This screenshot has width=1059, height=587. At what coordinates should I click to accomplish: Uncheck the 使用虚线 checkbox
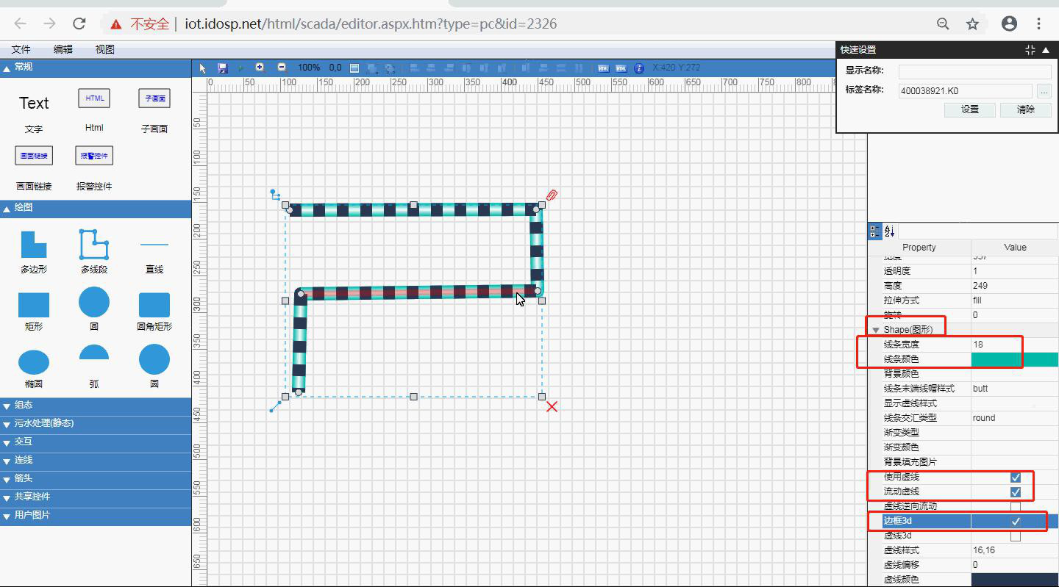tap(1015, 478)
